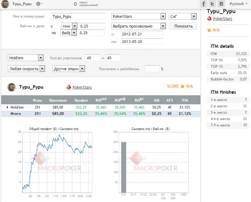
Task: Open the Другие опции dropdown
Action: pyautogui.click(x=68, y=69)
